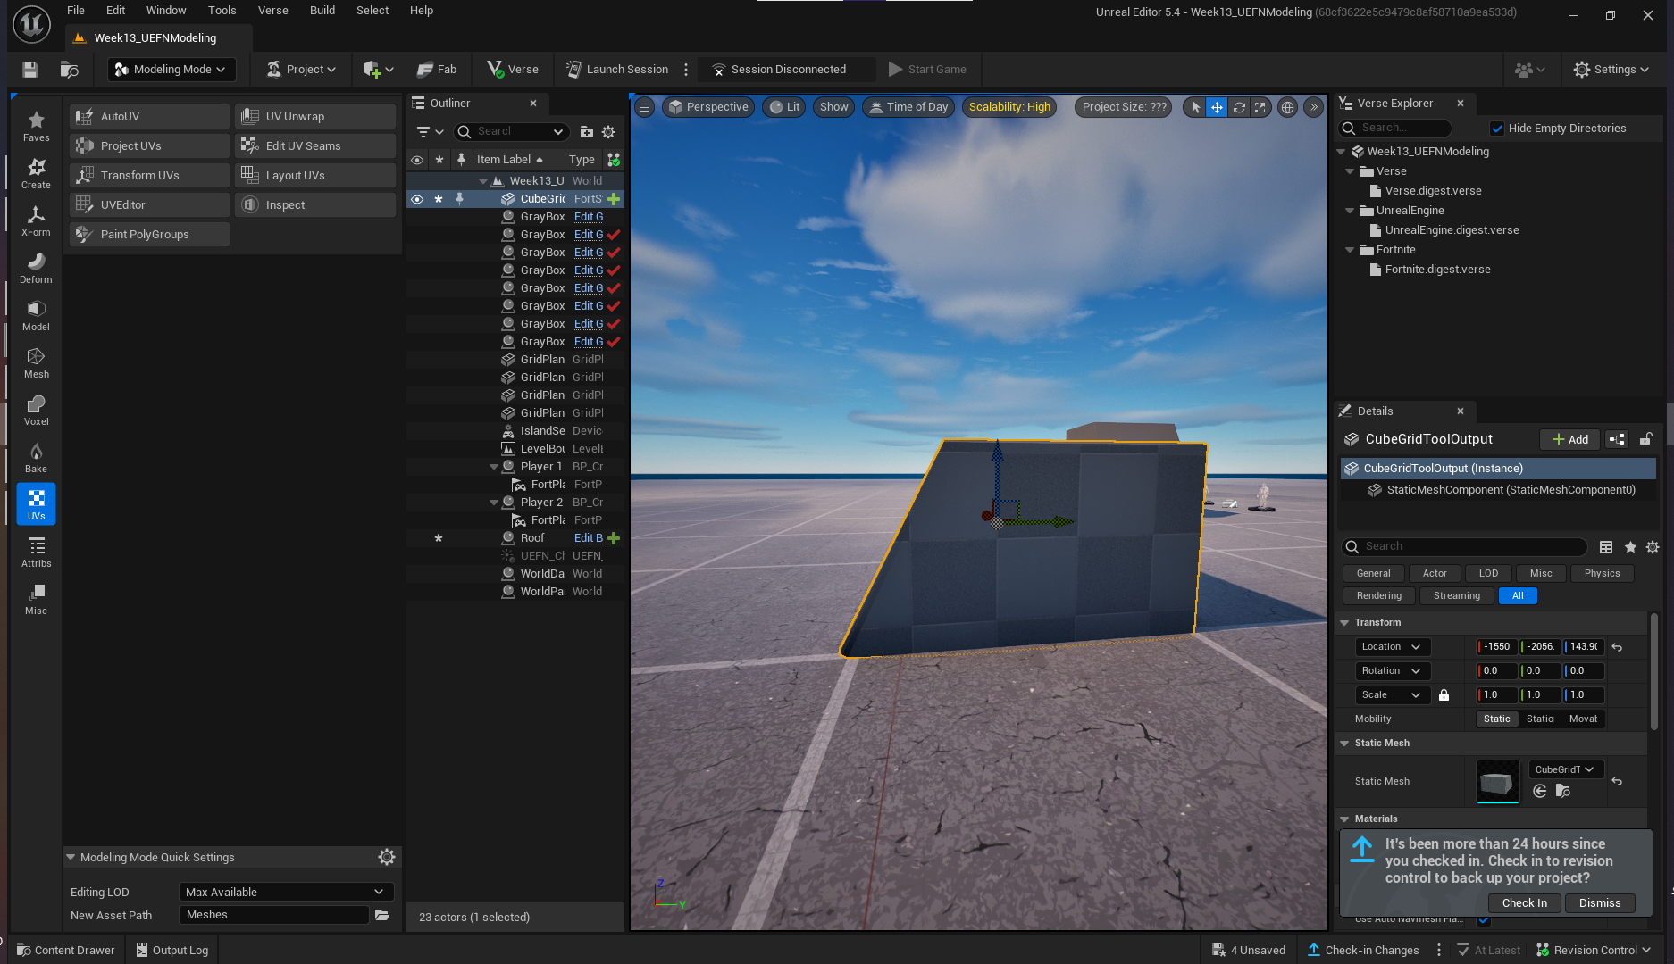Open the Voxel tool category
Screen dimensions: 1674x964
point(36,410)
